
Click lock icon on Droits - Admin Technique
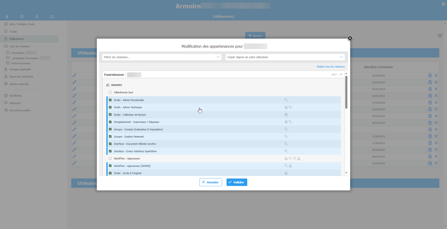[286, 107]
